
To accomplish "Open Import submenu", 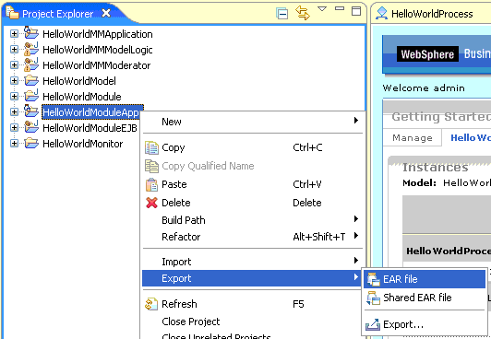I will click(252, 262).
